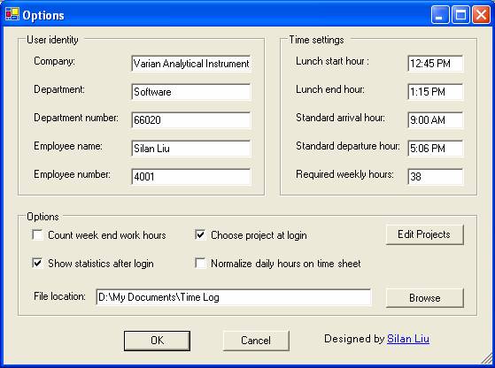
Task: Click the Cancel button
Action: 256,341
